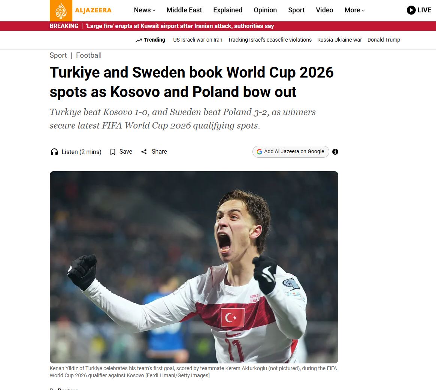Click the Al Jazeera logo icon

(61, 10)
